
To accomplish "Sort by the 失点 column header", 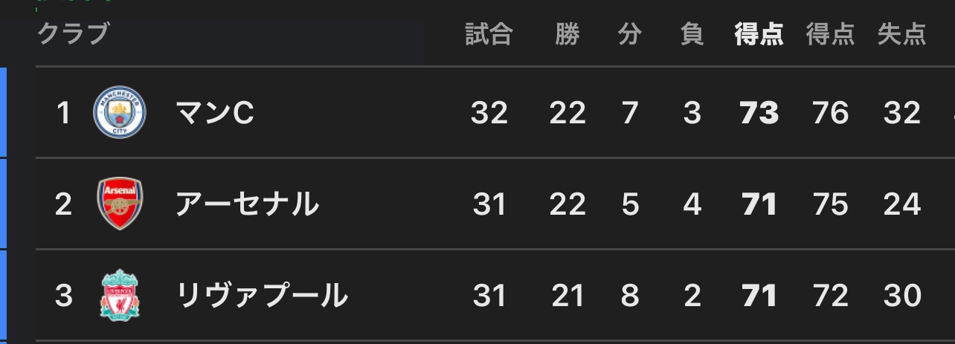I will click(x=901, y=35).
